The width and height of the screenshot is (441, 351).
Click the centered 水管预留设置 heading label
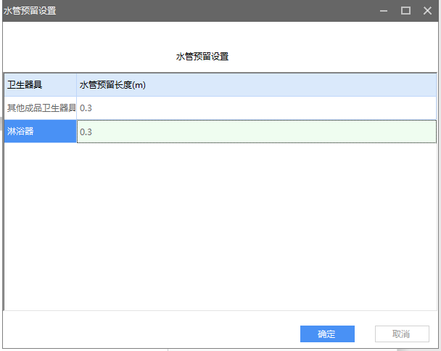pos(202,56)
